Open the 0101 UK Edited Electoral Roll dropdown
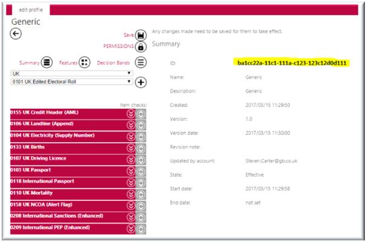366x242 pixels. [72, 82]
